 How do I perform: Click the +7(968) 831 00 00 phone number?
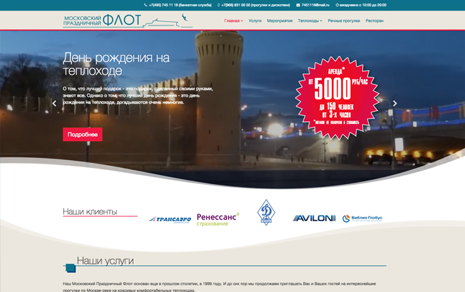255,5
